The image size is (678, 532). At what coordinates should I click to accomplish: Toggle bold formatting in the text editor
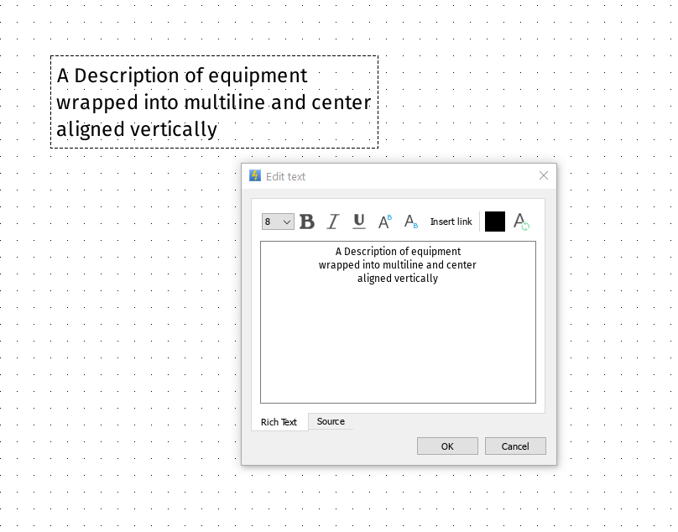307,222
